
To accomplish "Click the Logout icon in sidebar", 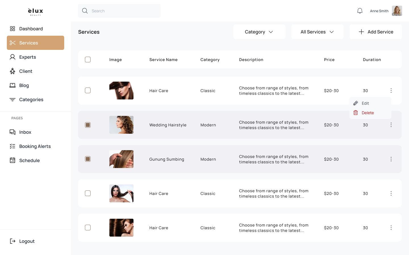I will tap(12, 241).
